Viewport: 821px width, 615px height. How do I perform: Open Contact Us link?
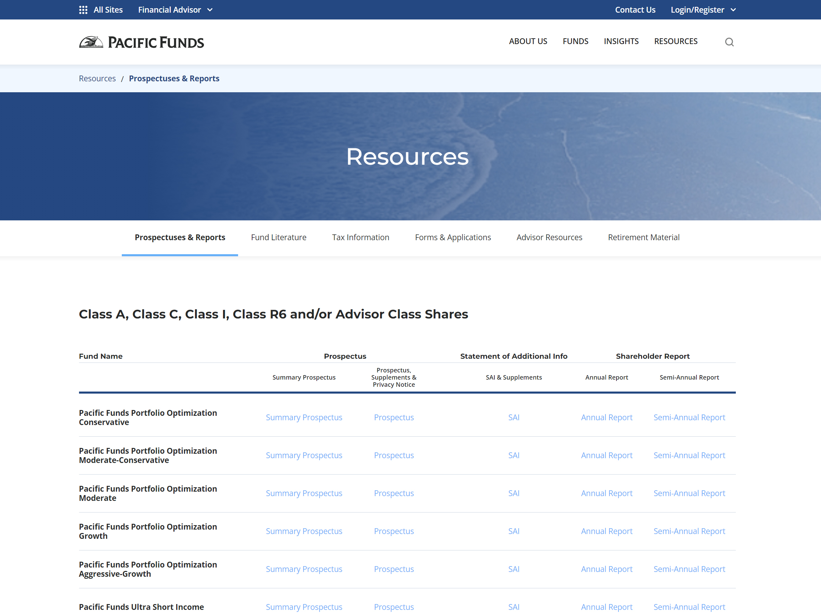pyautogui.click(x=635, y=10)
